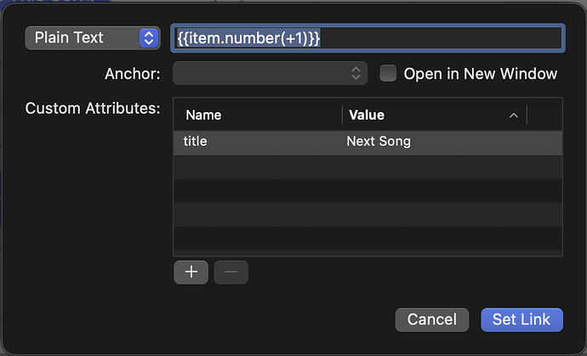Expand the Anchor combo box

pos(270,74)
